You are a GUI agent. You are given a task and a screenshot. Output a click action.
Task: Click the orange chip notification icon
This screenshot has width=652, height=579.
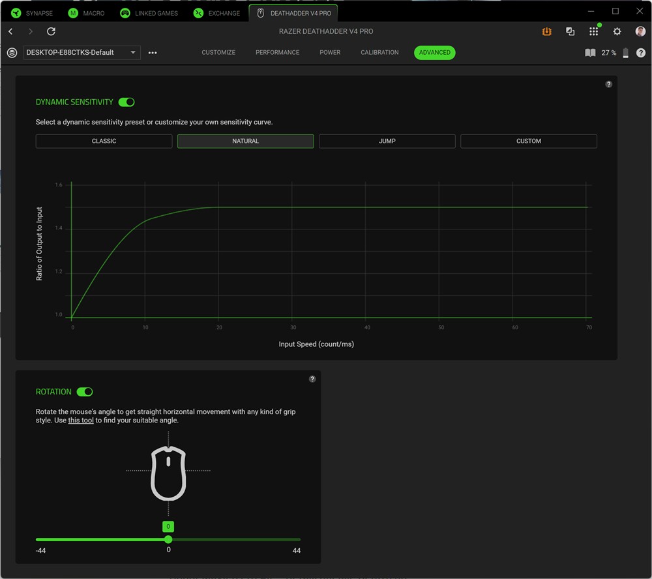[x=547, y=31]
